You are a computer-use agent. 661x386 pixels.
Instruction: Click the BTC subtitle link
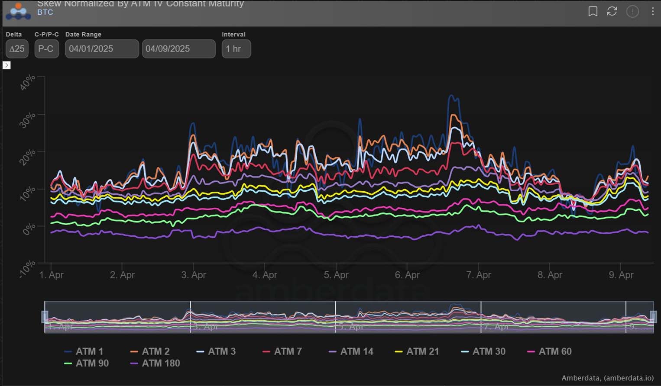tap(45, 12)
